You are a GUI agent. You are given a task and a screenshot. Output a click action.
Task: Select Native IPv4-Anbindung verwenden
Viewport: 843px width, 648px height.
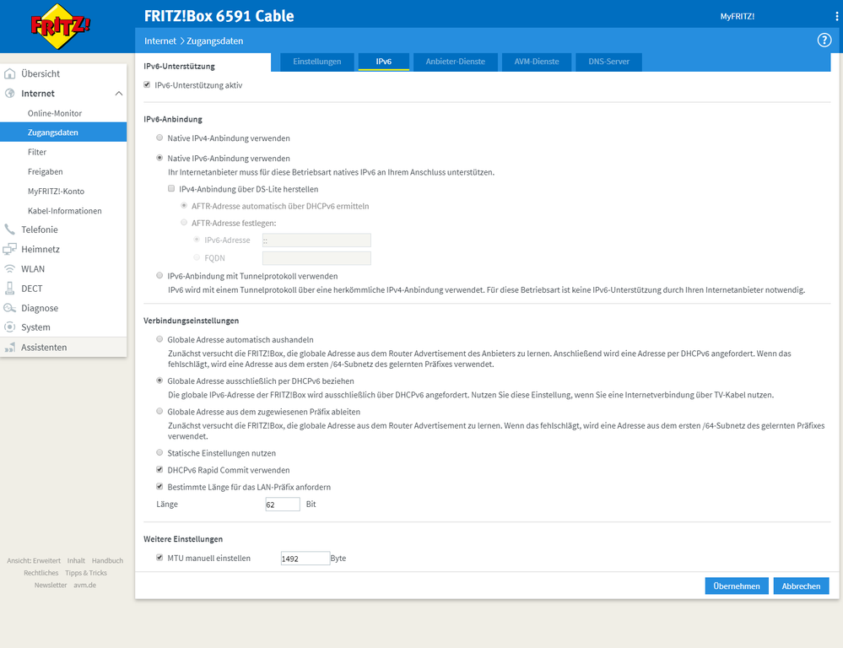point(159,138)
